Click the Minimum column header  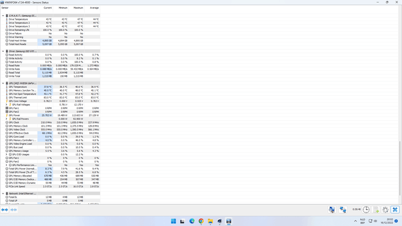[61, 8]
